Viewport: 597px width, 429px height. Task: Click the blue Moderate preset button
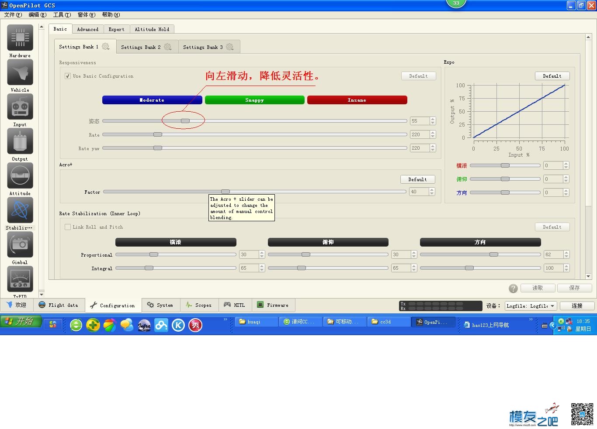(x=152, y=100)
